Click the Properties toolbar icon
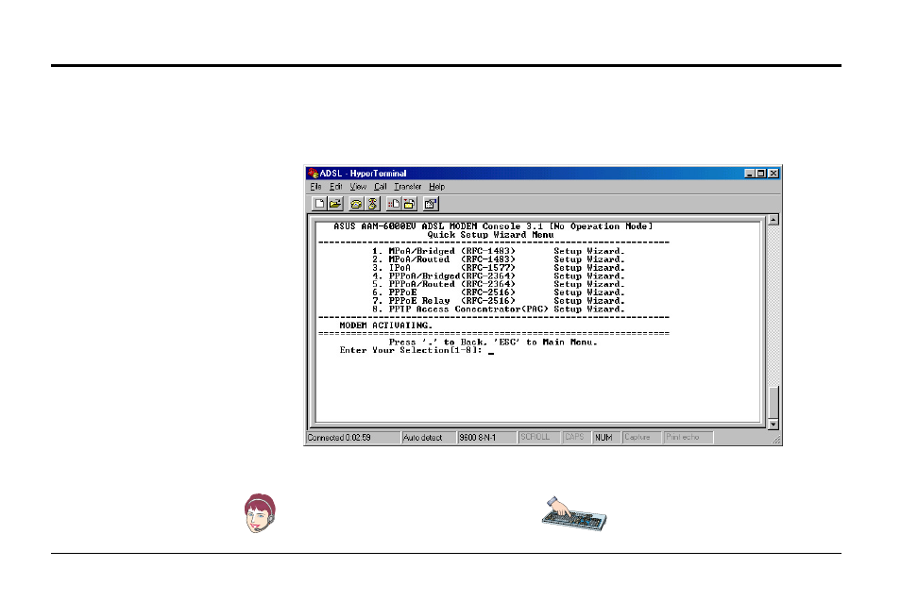The image size is (901, 601). [x=431, y=204]
